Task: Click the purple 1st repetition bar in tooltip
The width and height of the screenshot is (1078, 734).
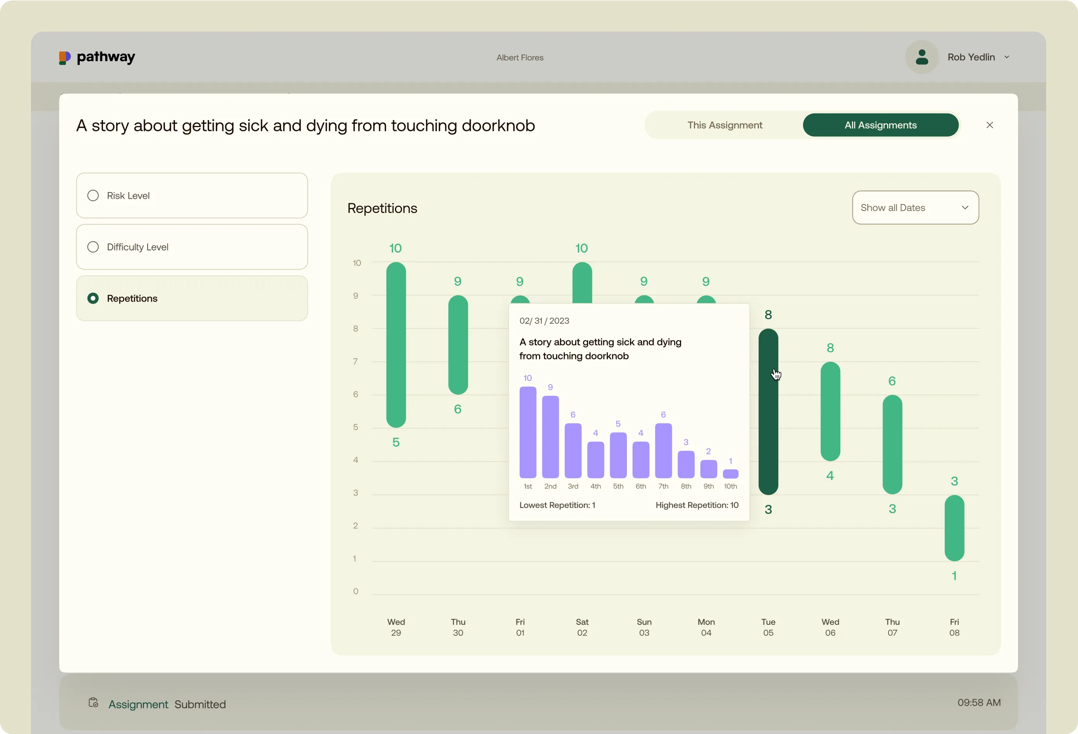Action: coord(527,432)
